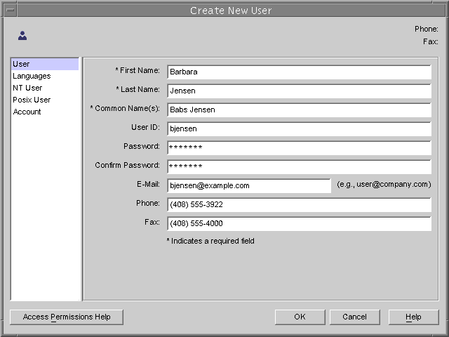Screen dimensions: 449x337
Task: Click the User ID field with bjensen
Action: [300, 128]
